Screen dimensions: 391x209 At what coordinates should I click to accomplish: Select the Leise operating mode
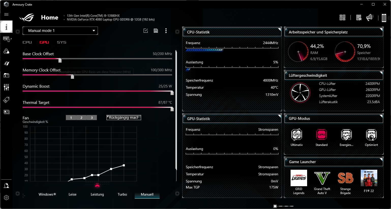pos(72,194)
